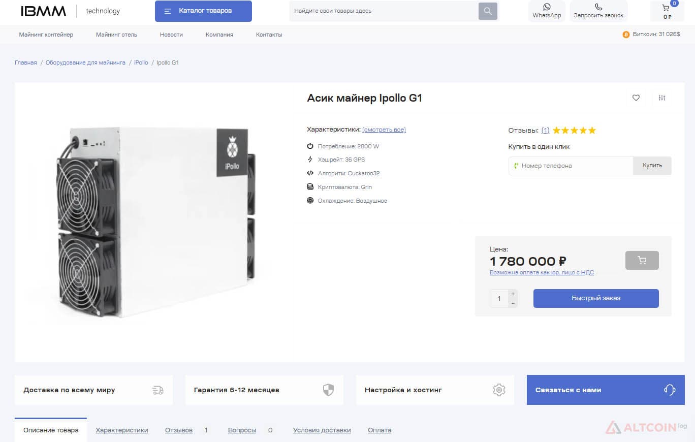Image resolution: width=695 pixels, height=442 pixels.
Task: Open смотреть все characteristics link
Action: point(384,130)
